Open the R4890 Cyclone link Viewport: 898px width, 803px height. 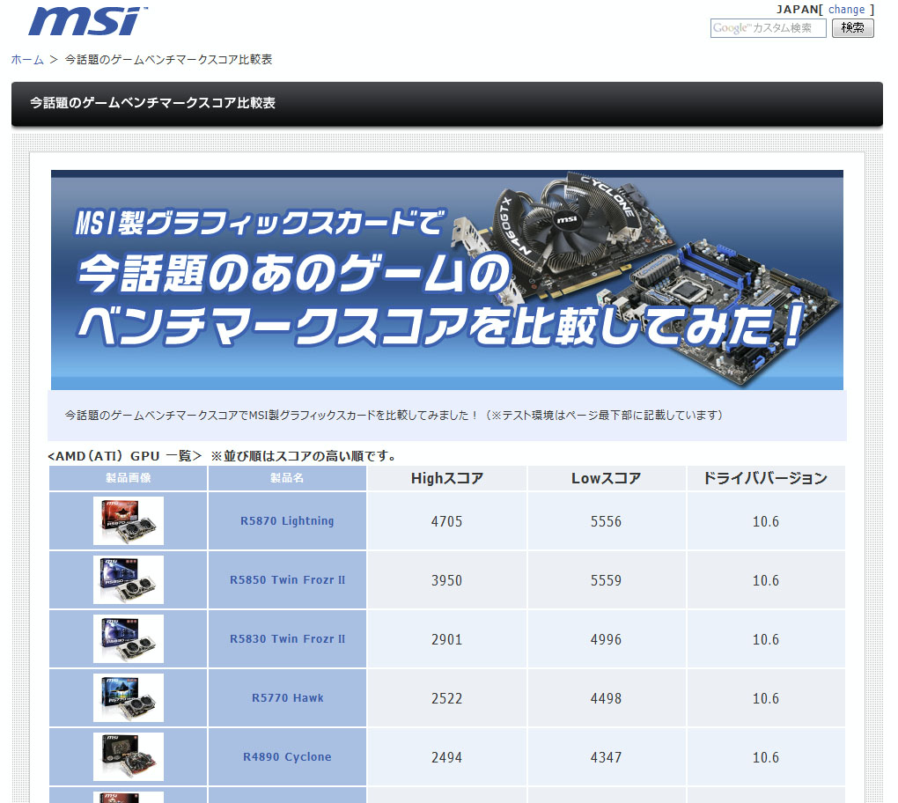287,756
